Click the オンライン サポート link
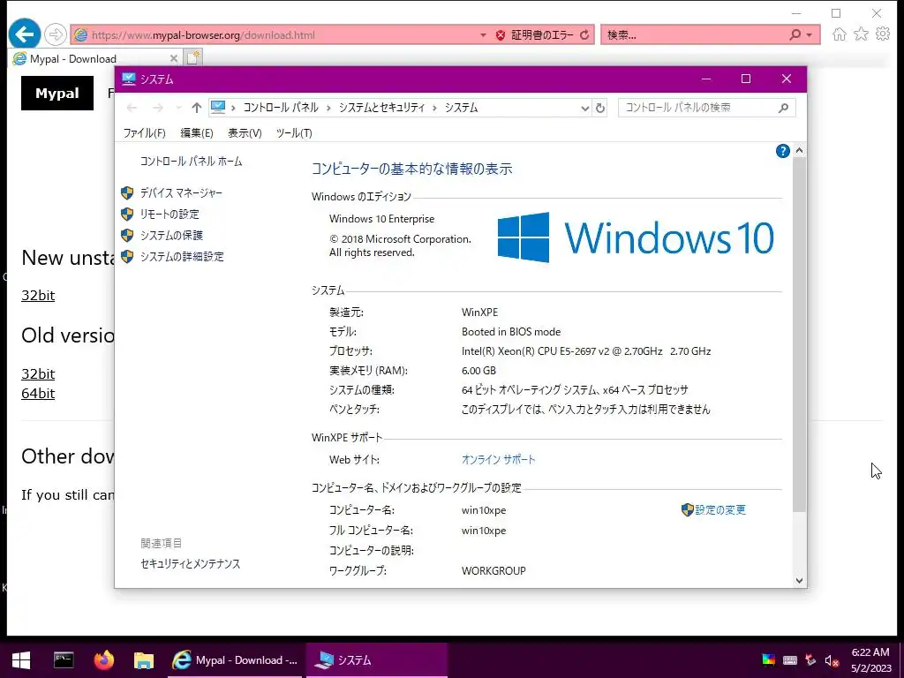The width and height of the screenshot is (904, 678). click(x=498, y=459)
